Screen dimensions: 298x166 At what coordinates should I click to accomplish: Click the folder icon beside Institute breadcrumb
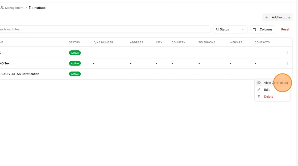(31, 8)
